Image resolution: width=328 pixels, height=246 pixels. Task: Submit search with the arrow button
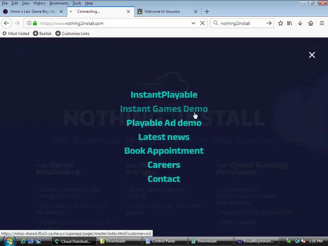[269, 23]
